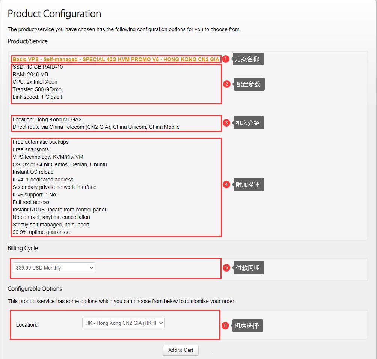Viewport: 377px width, 359px height.
Task: Click the red number 2 annotation badge
Action: click(x=226, y=84)
